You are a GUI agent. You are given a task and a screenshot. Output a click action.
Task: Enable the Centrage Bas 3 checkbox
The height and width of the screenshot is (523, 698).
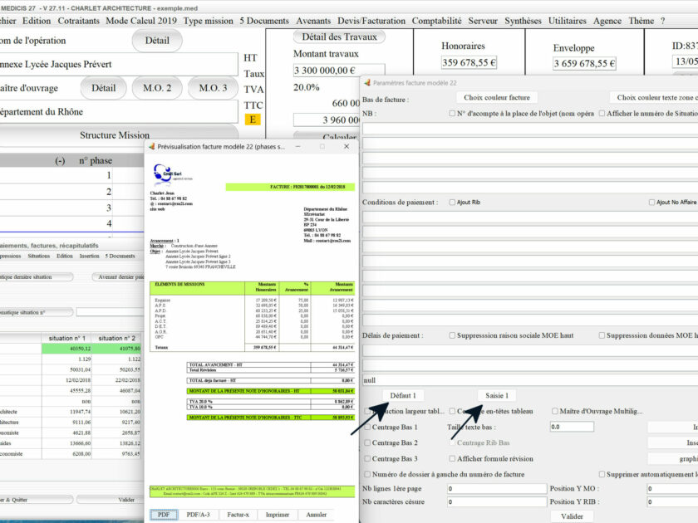(367, 458)
